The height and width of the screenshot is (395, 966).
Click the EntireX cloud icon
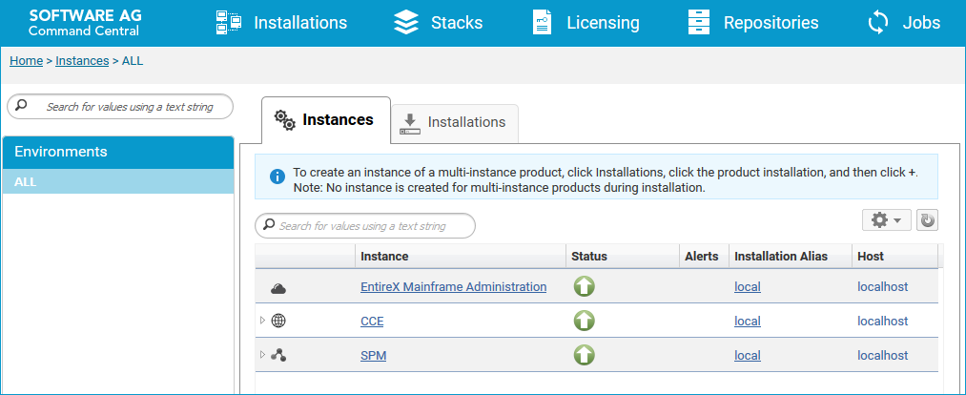[x=278, y=288]
